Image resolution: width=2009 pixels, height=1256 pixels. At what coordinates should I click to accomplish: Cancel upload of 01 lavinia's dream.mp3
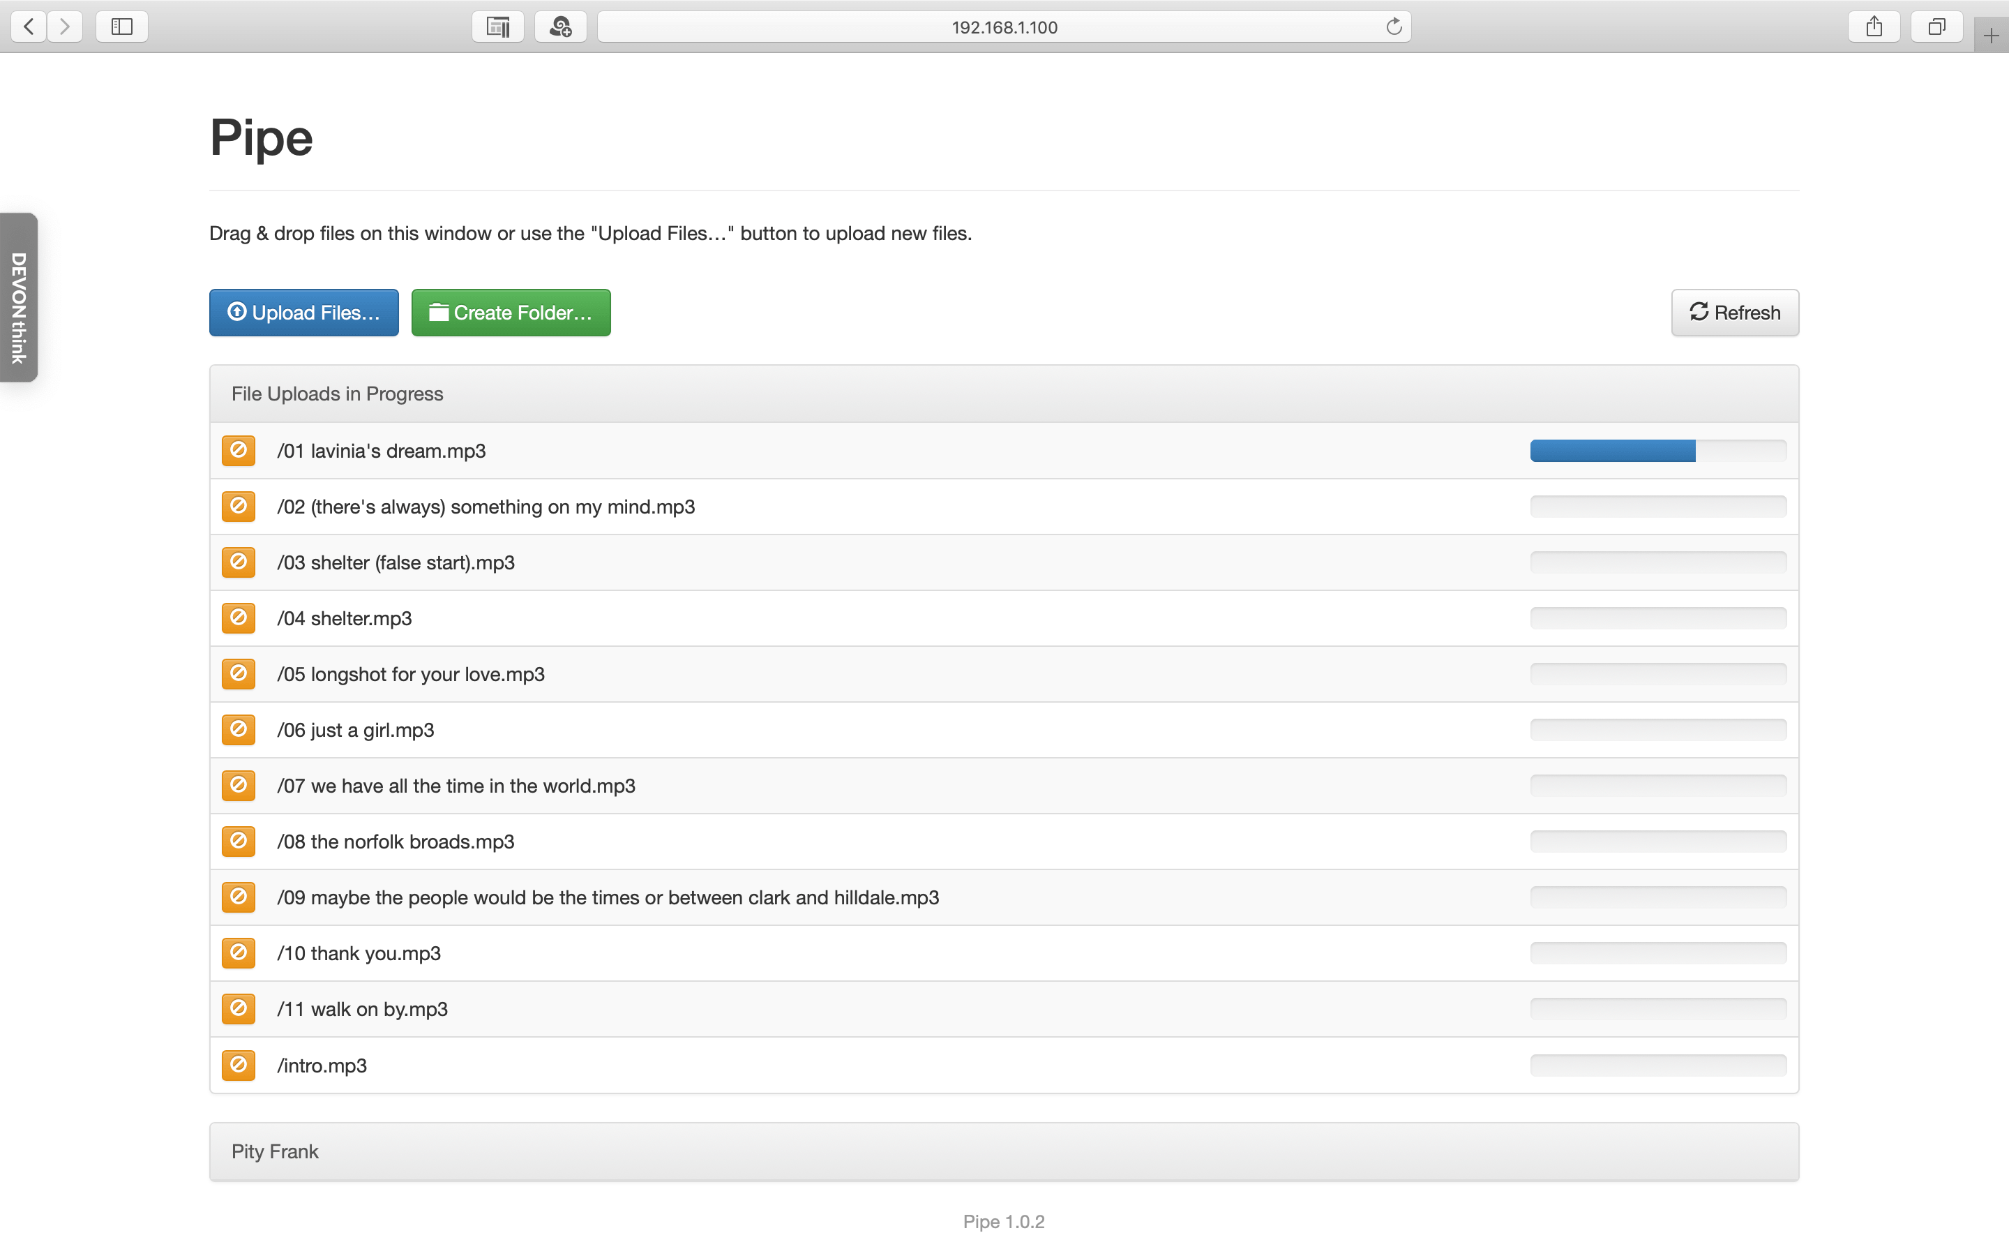click(x=239, y=450)
